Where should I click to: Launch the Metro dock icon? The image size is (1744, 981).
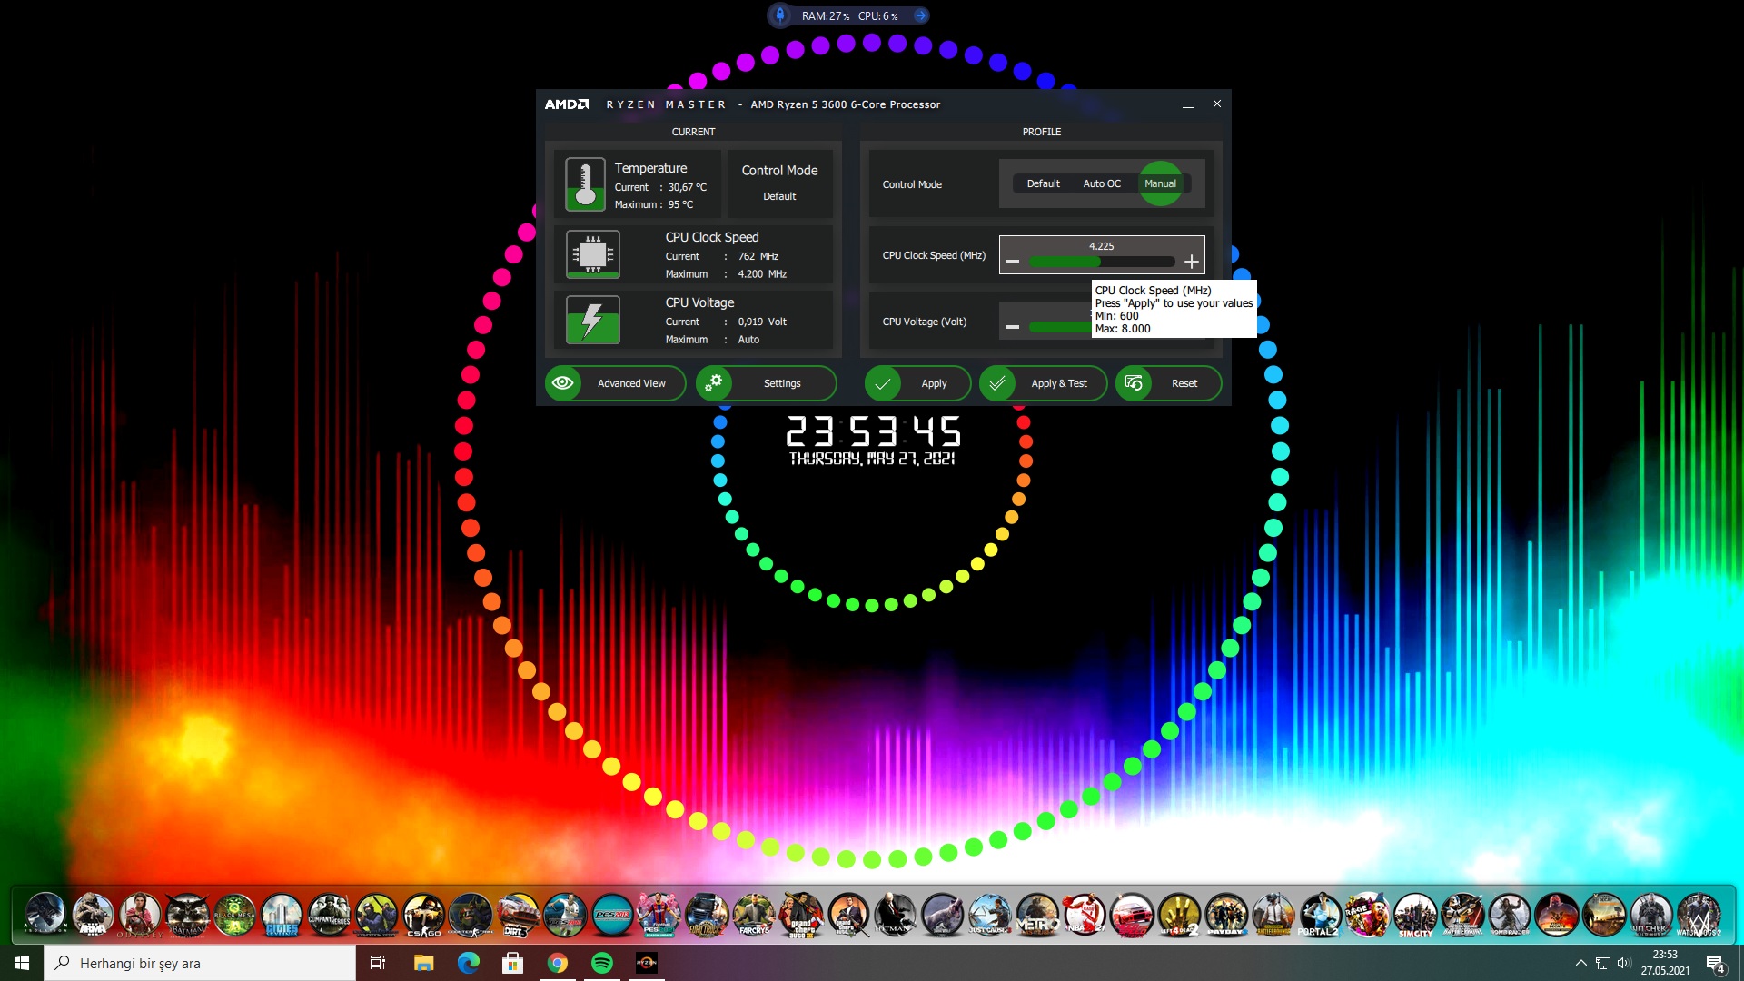1037,914
